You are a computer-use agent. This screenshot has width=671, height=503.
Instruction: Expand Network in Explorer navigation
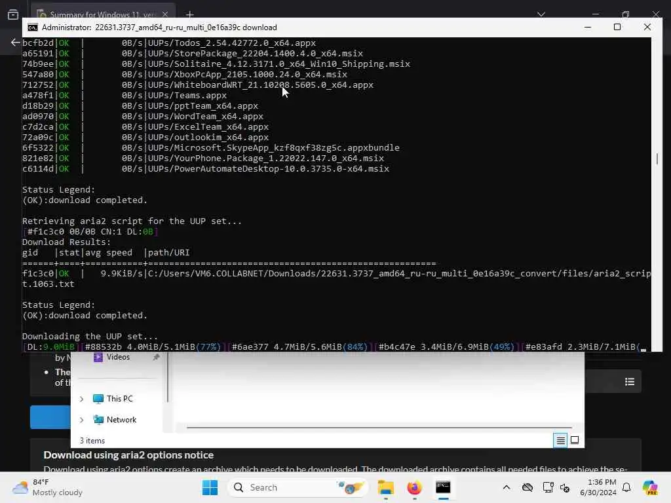coord(82,420)
